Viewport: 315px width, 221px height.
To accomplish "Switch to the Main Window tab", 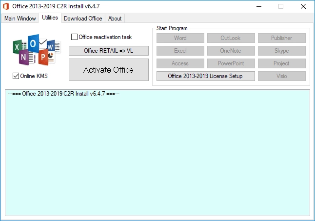I will tap(20, 19).
